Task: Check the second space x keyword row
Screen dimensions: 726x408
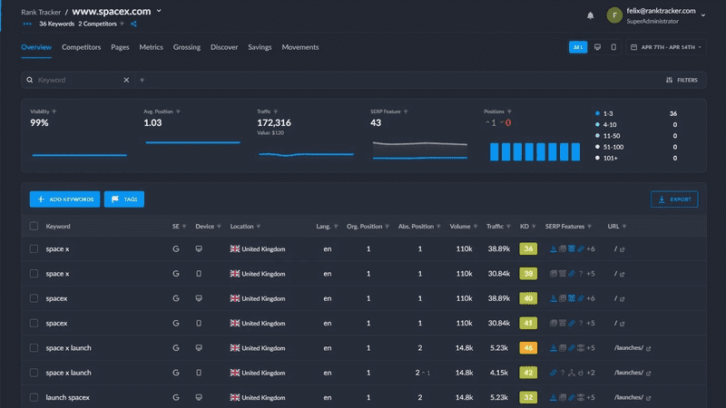Action: [34, 274]
